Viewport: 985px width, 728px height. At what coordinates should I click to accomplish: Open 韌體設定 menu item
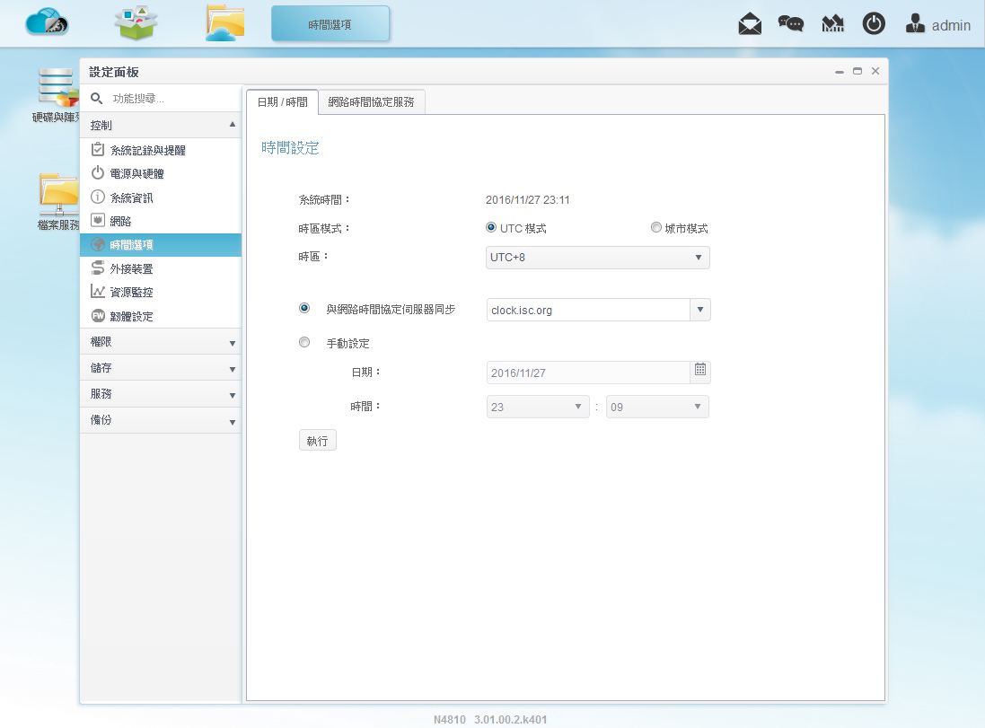pos(161,316)
